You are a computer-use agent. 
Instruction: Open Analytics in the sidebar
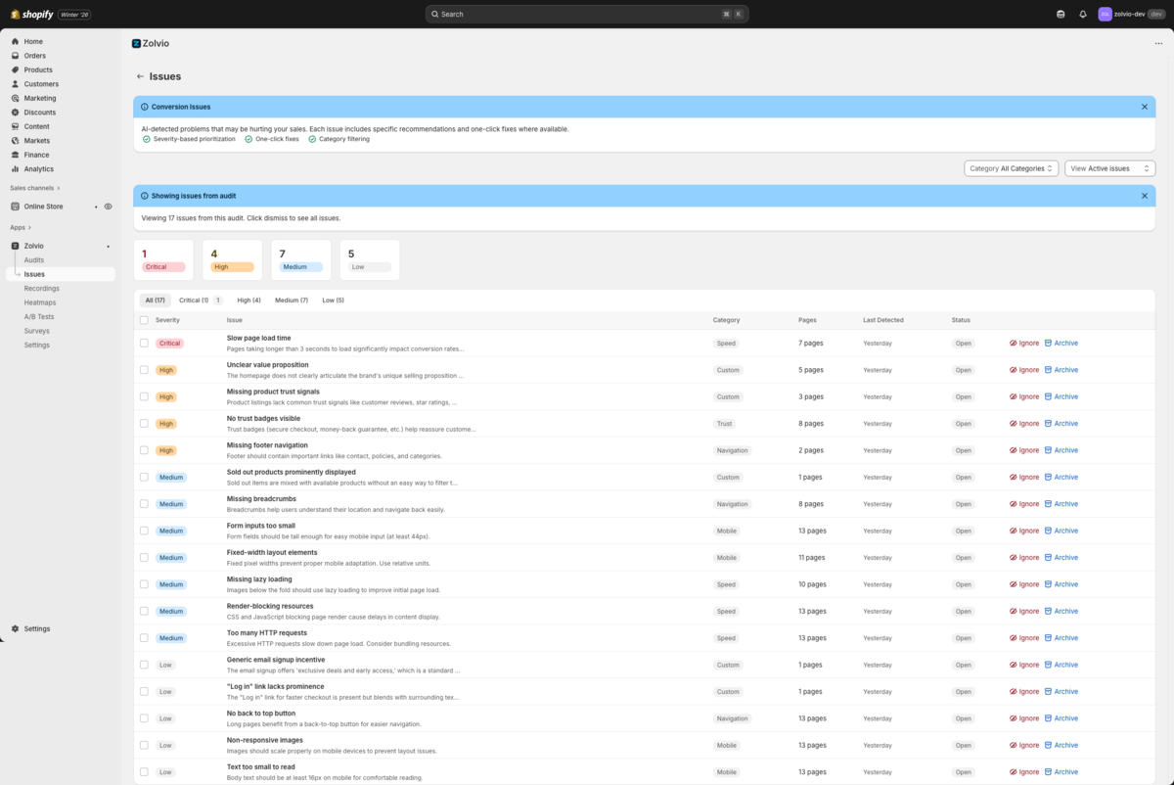click(x=39, y=169)
